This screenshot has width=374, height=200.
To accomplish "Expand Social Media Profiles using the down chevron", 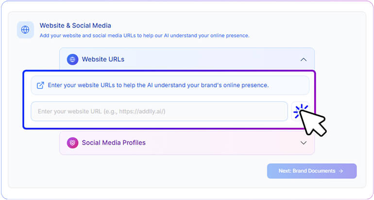I will pyautogui.click(x=304, y=143).
